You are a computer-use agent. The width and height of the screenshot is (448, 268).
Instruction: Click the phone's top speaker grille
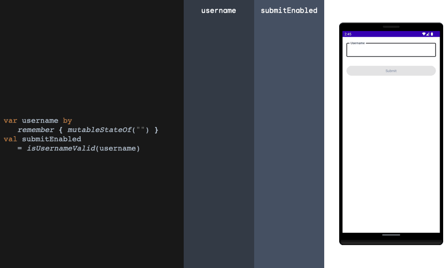(x=391, y=27)
